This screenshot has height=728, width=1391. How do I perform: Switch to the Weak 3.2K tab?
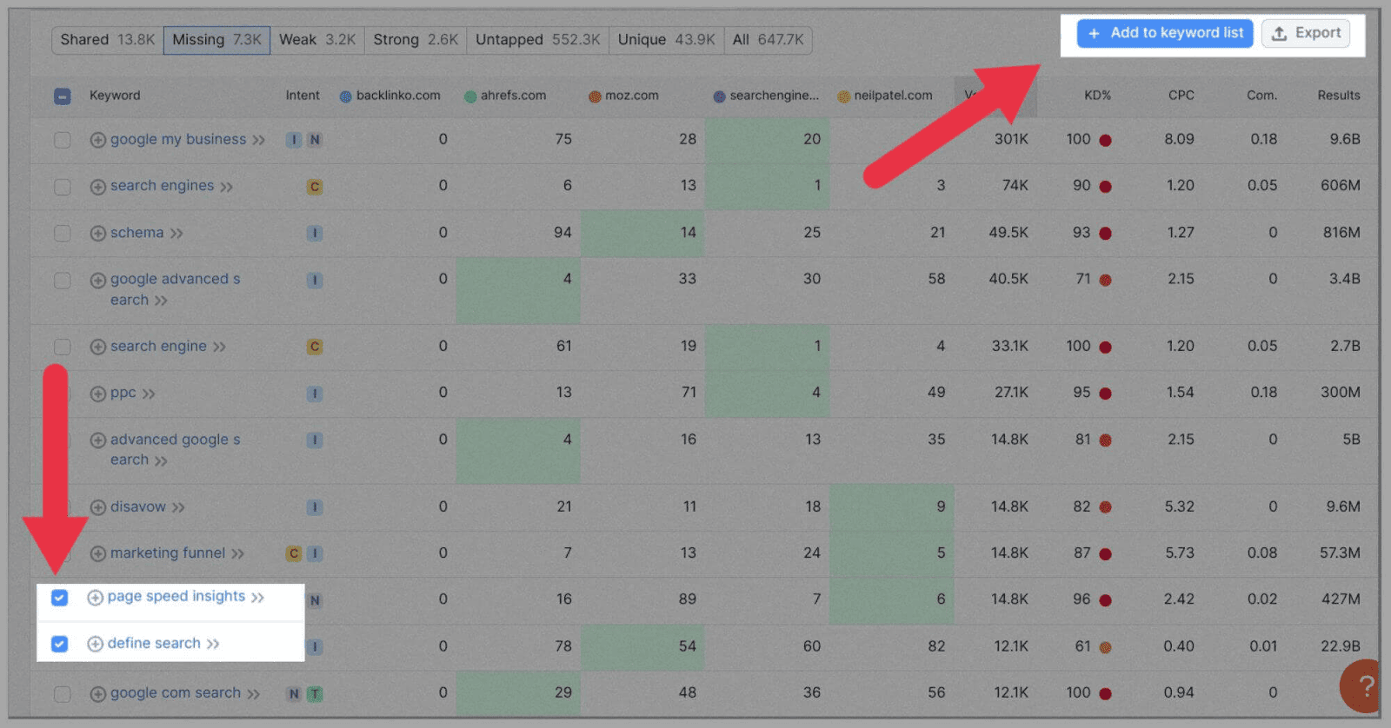pyautogui.click(x=317, y=40)
